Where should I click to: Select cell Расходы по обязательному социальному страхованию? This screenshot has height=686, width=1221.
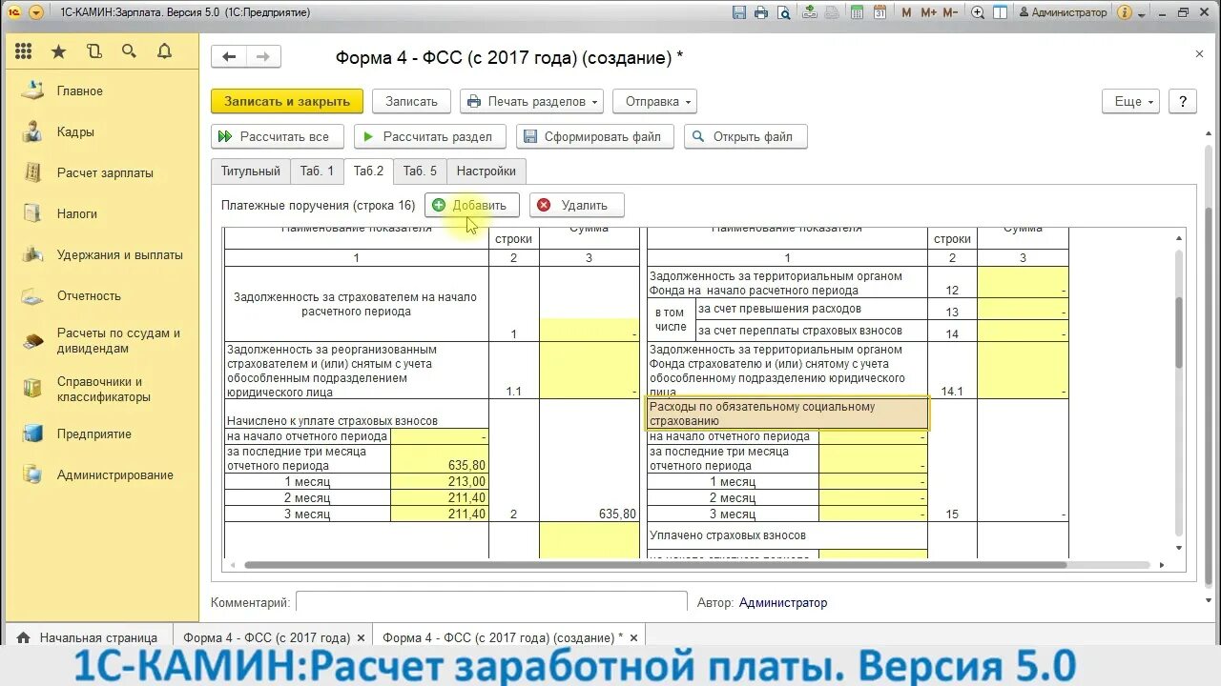787,414
